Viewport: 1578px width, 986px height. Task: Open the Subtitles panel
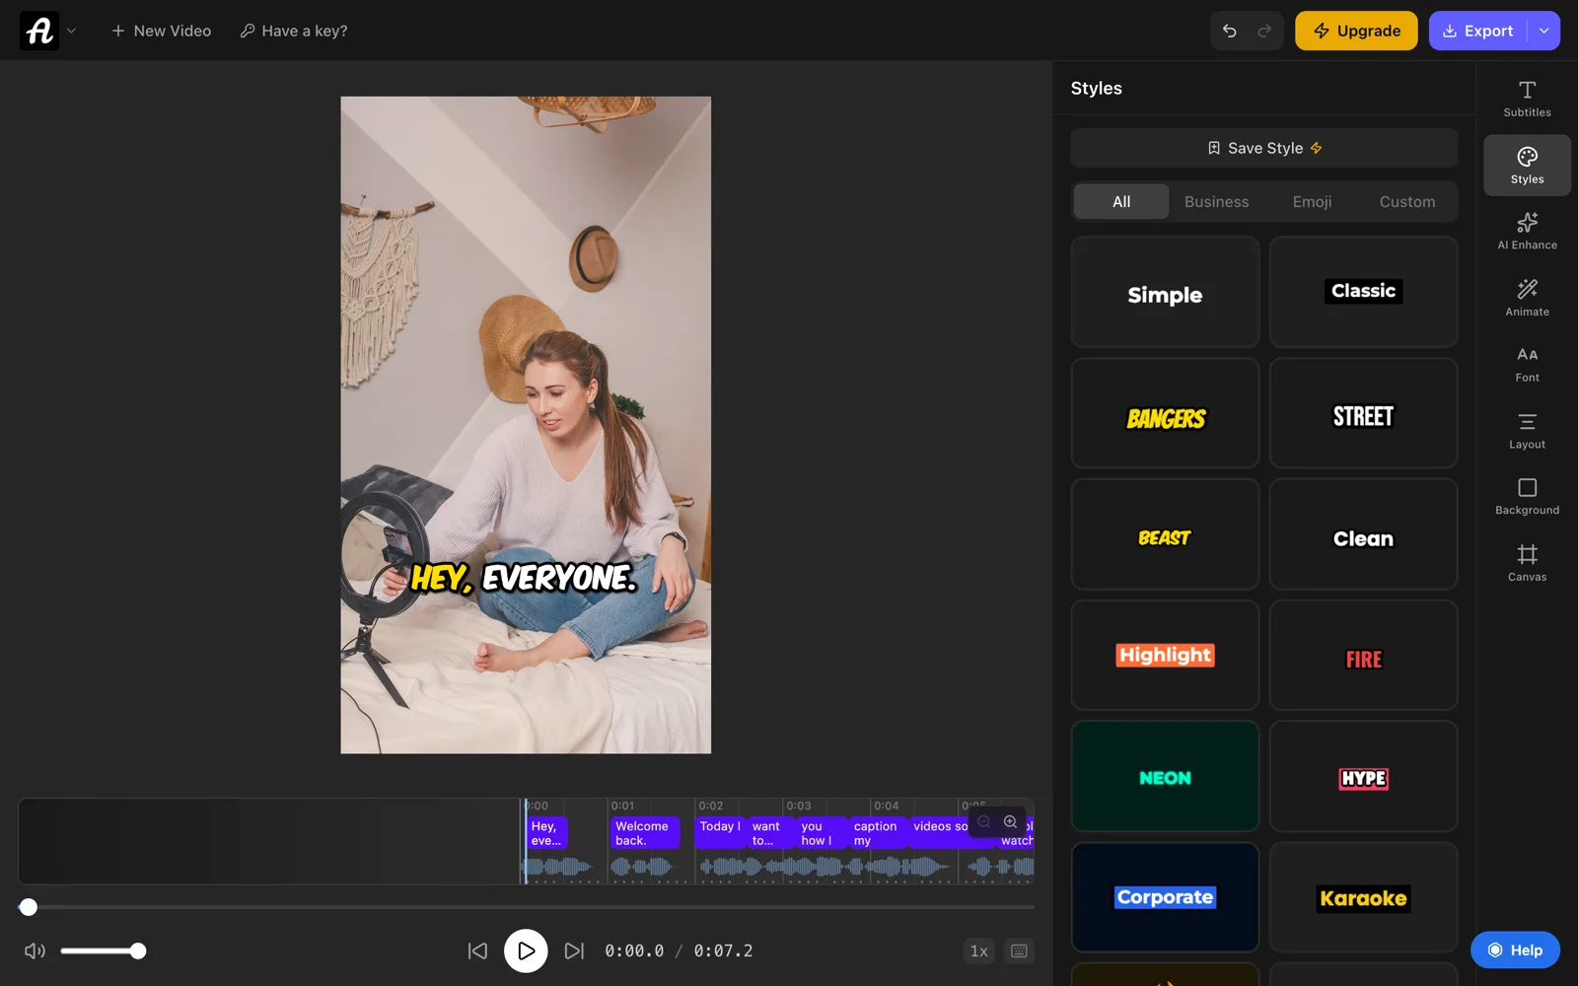tap(1527, 99)
